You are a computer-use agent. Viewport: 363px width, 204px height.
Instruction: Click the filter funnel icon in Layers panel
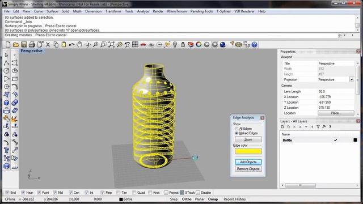click(318, 126)
